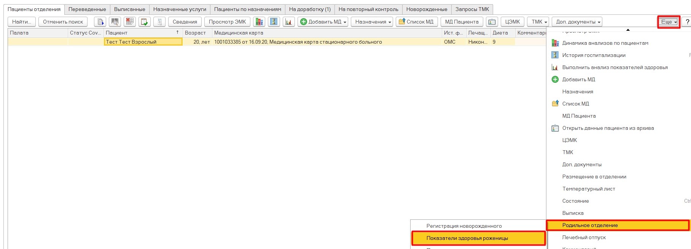This screenshot has height=249, width=691.
Task: Click hospitalization history hourglass toolbar icon
Action: point(274,22)
